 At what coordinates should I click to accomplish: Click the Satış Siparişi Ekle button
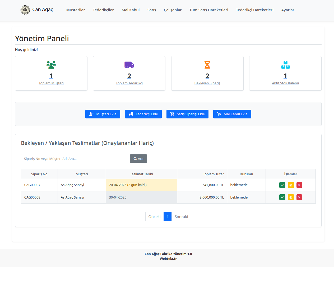(x=188, y=114)
